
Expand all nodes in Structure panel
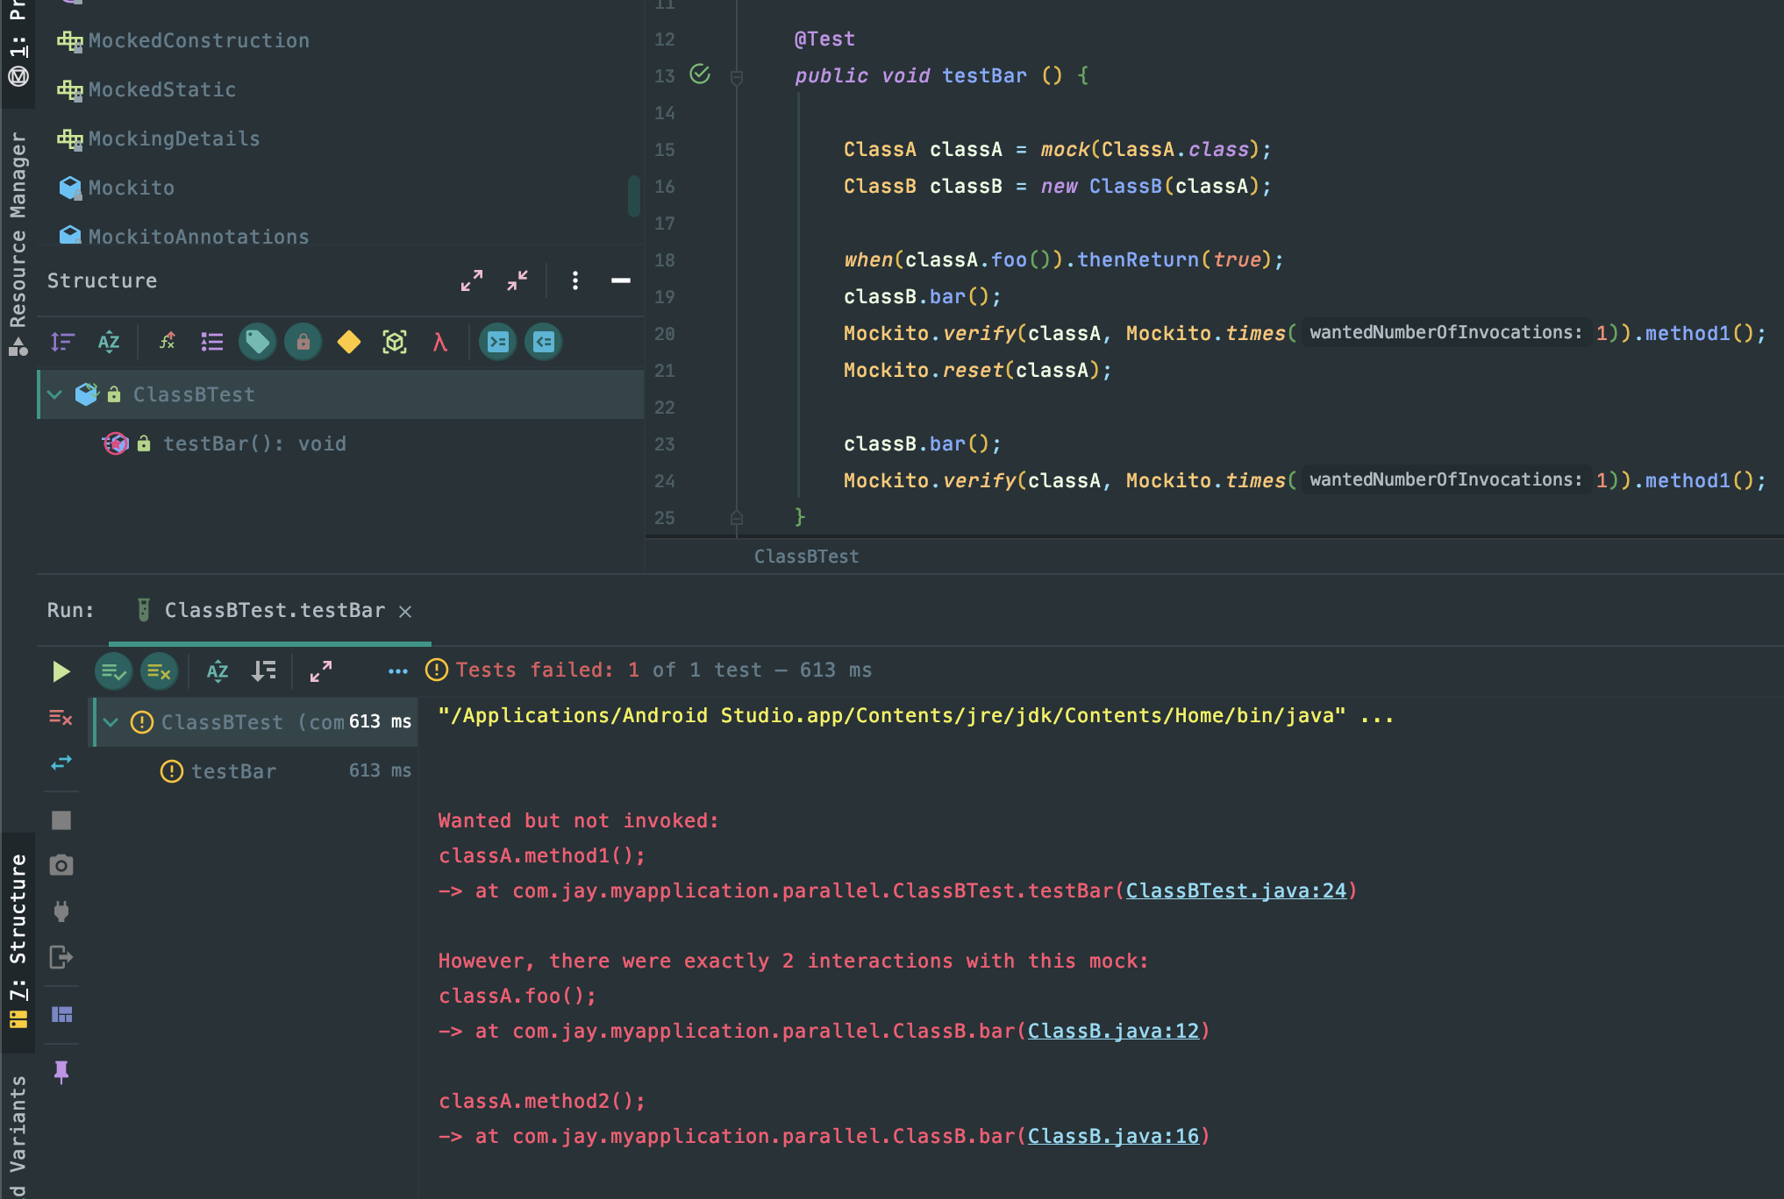coord(472,280)
